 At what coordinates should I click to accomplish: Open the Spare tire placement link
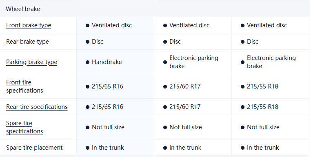pos(34,148)
